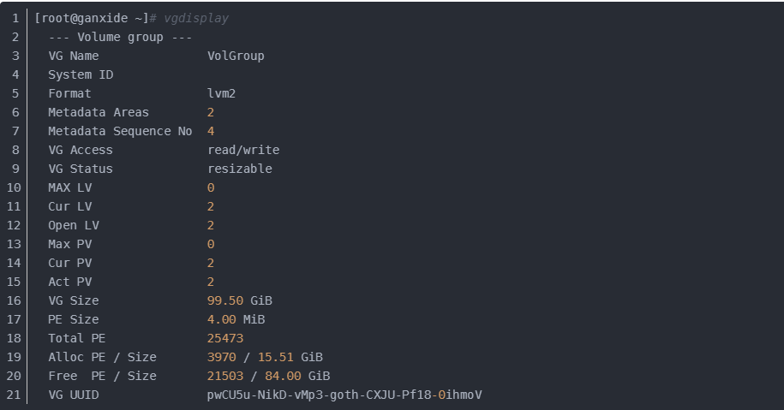Click the resizable status value
Image resolution: width=784 pixels, height=410 pixels.
[240, 169]
